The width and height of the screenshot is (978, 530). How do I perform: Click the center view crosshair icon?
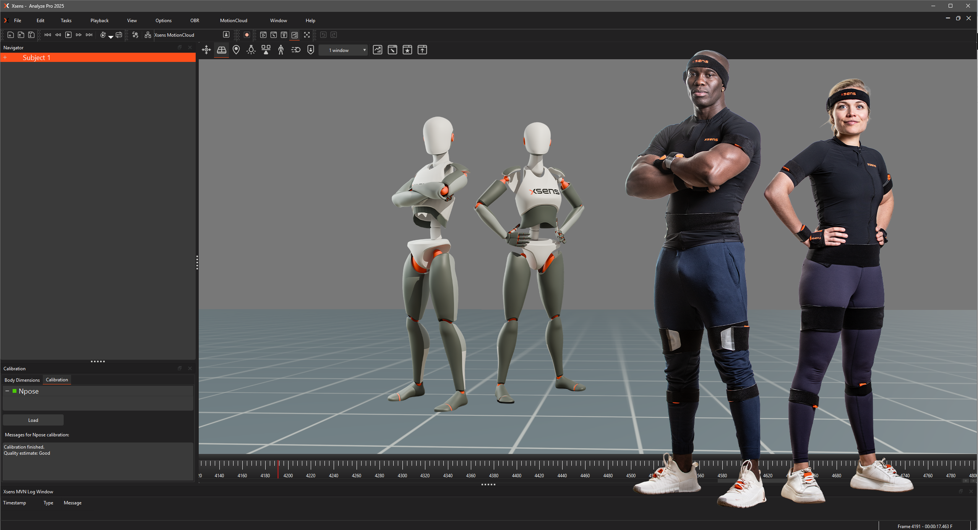click(206, 50)
